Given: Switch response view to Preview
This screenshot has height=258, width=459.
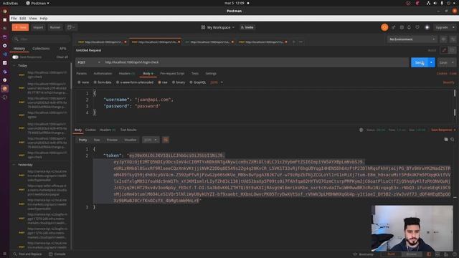Looking at the screenshot, I should click(x=112, y=140).
